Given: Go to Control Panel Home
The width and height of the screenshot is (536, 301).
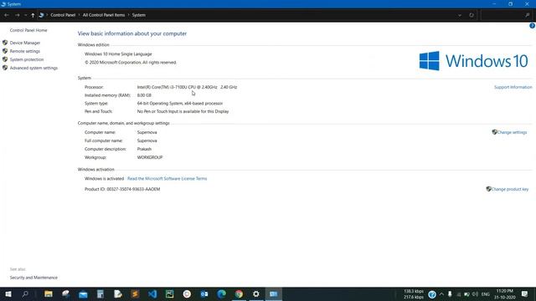Looking at the screenshot, I should pos(28,30).
